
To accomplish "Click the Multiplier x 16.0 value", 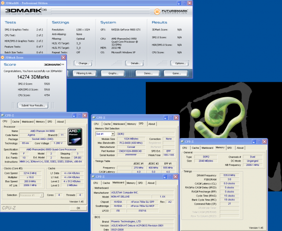I will [30, 177].
